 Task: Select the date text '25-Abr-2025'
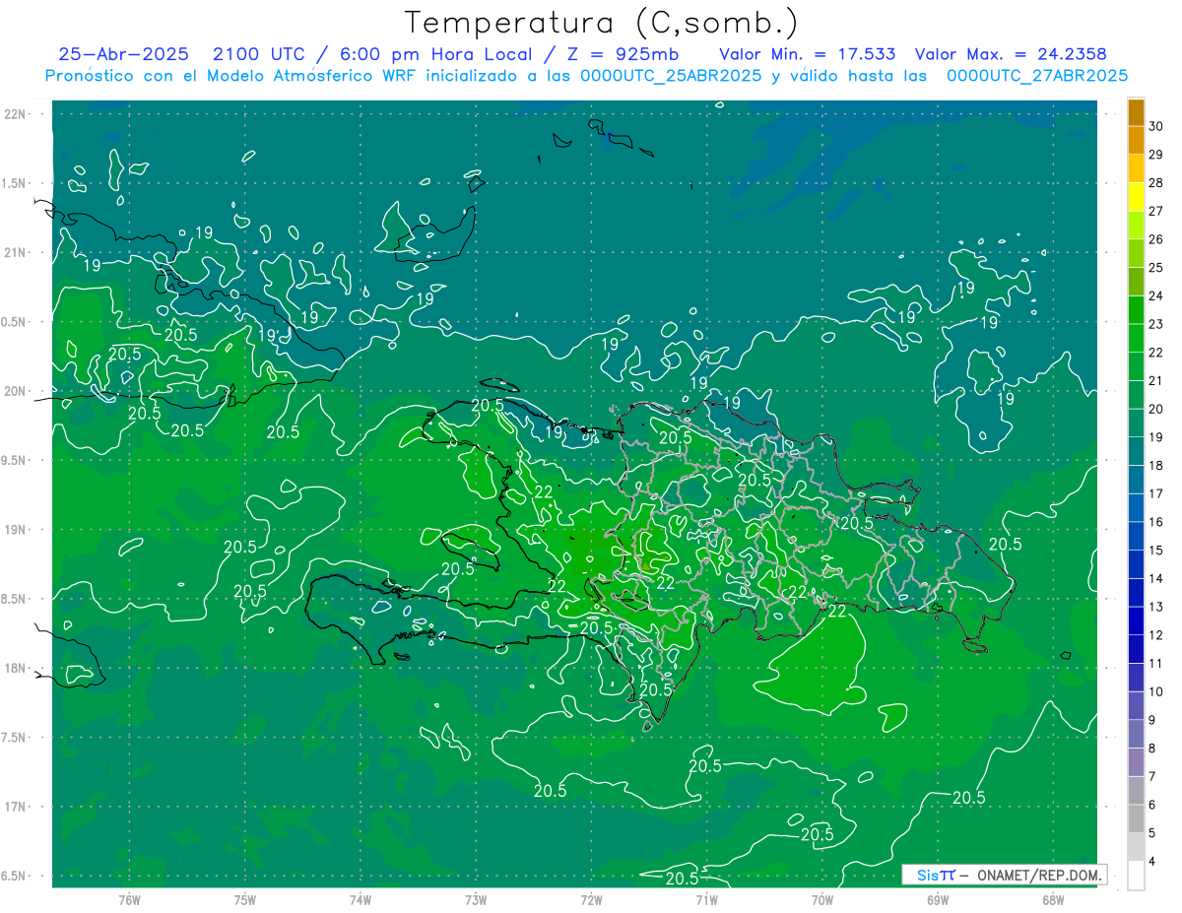coord(123,55)
